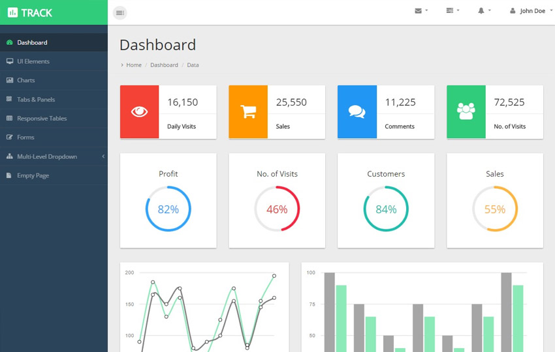Click the Responsive Tables grid icon
The width and height of the screenshot is (555, 352).
(x=10, y=118)
